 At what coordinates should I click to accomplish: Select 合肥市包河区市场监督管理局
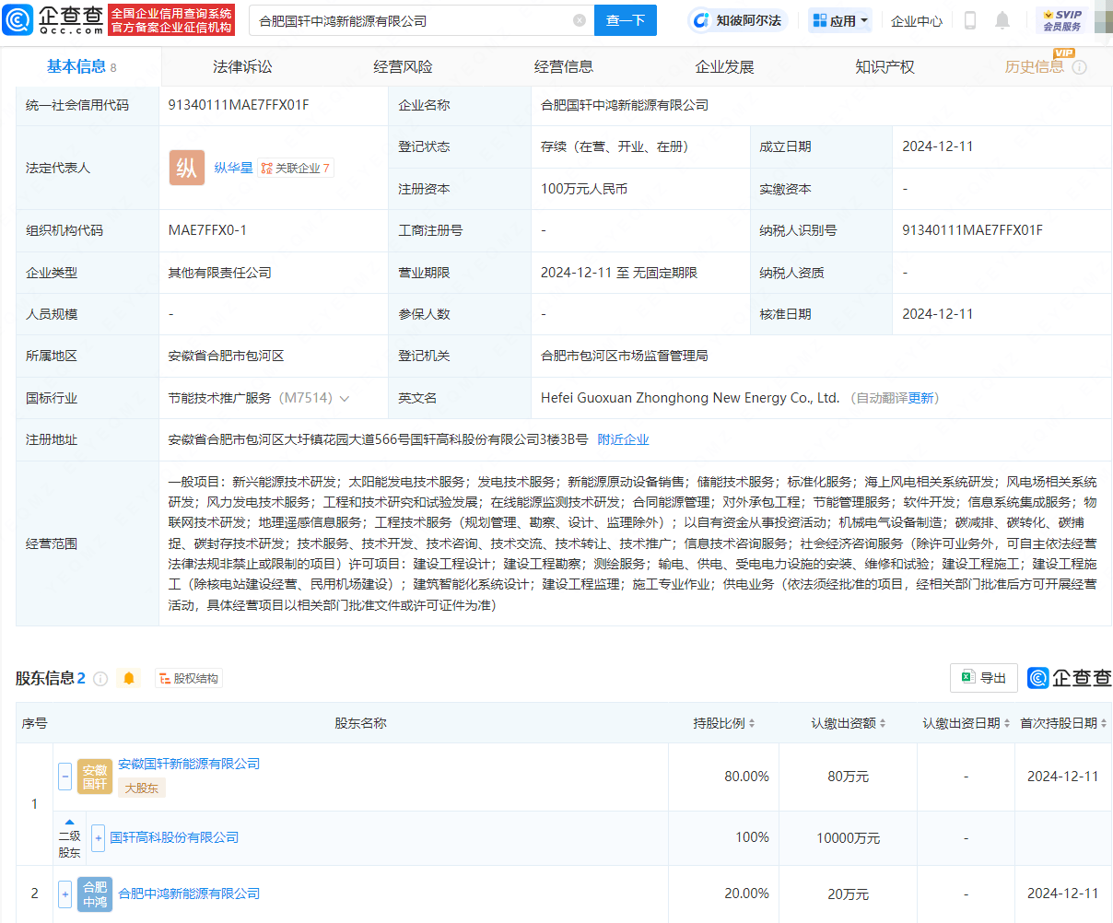[625, 356]
